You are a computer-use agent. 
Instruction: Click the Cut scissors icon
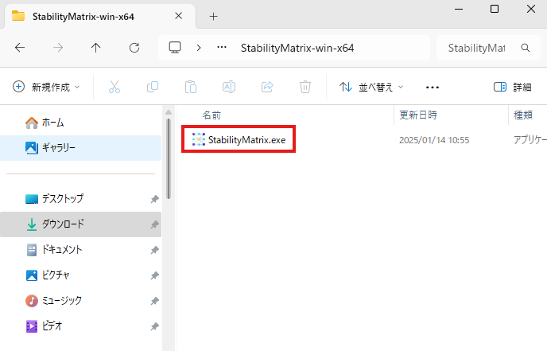[x=114, y=87]
